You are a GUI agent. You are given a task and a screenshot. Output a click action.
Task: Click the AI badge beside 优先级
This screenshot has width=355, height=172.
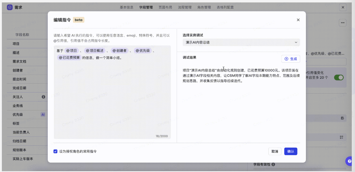43,115
